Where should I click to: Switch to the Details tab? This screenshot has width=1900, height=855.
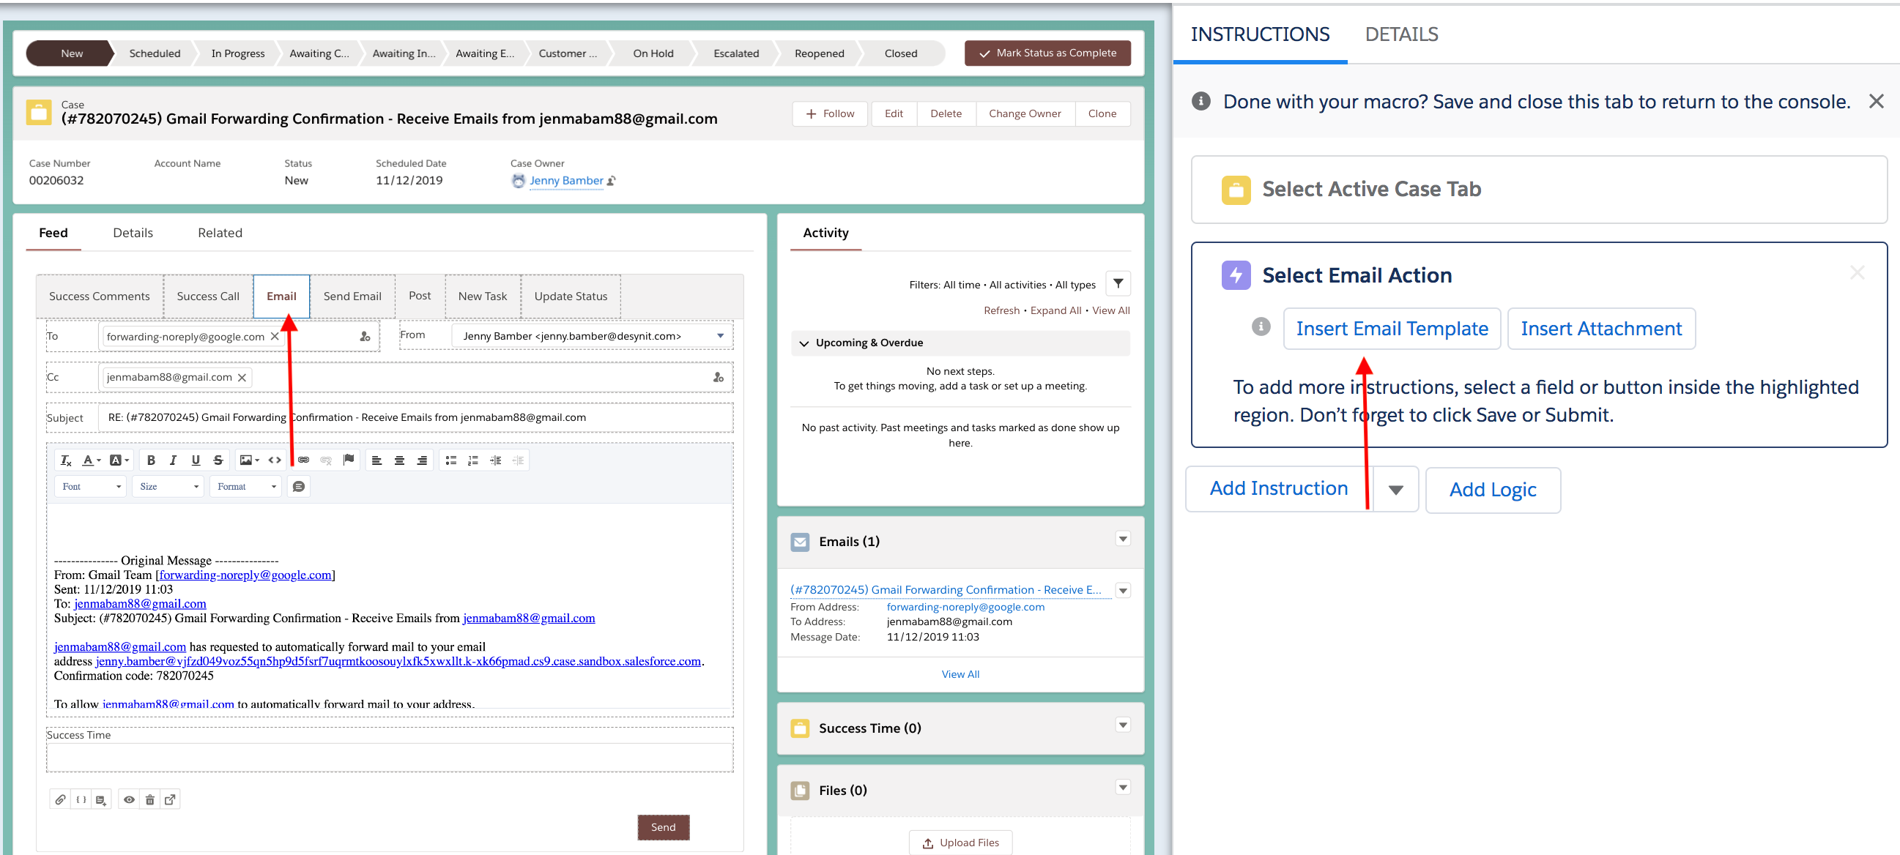133,233
